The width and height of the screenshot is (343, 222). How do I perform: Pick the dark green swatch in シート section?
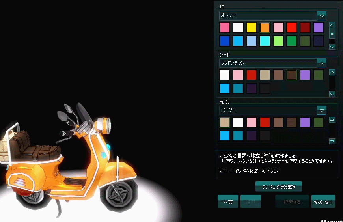pyautogui.click(x=319, y=75)
